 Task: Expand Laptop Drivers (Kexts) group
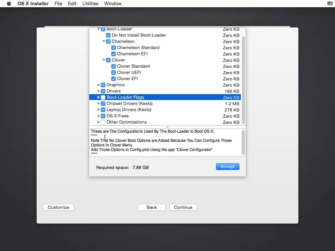tap(98, 109)
